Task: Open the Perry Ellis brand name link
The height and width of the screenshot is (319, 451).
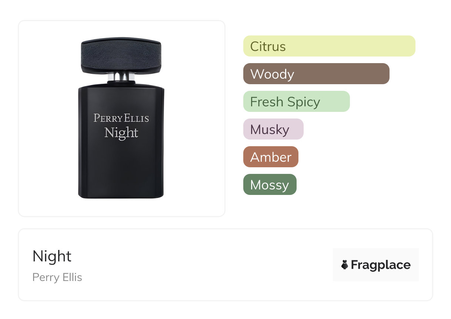Action: click(x=57, y=277)
